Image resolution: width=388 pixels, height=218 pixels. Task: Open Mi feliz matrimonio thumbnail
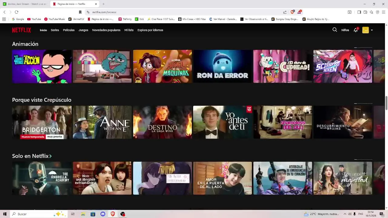click(162, 178)
